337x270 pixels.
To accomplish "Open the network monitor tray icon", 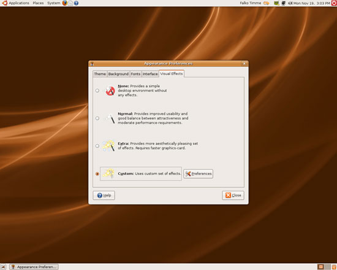I will pyautogui.click(x=284, y=3).
